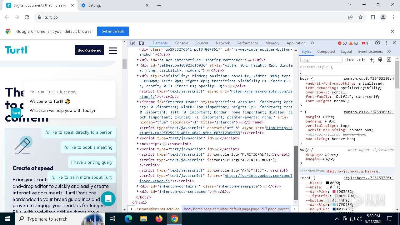Open the Chrome profile avatar
400x225 pixels.
pos(383,17)
